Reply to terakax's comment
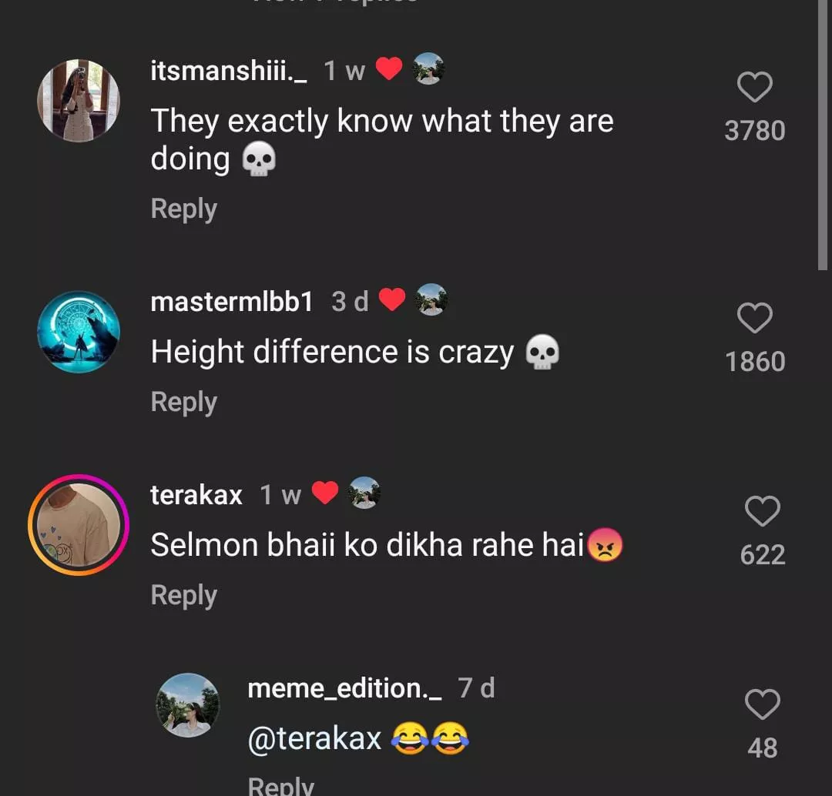 (183, 595)
